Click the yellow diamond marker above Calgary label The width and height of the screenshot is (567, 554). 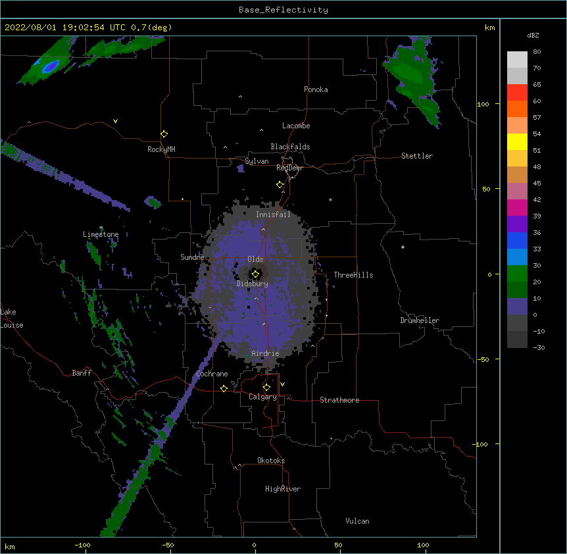tap(266, 388)
